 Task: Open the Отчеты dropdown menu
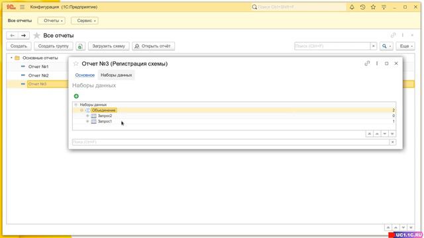(52, 20)
